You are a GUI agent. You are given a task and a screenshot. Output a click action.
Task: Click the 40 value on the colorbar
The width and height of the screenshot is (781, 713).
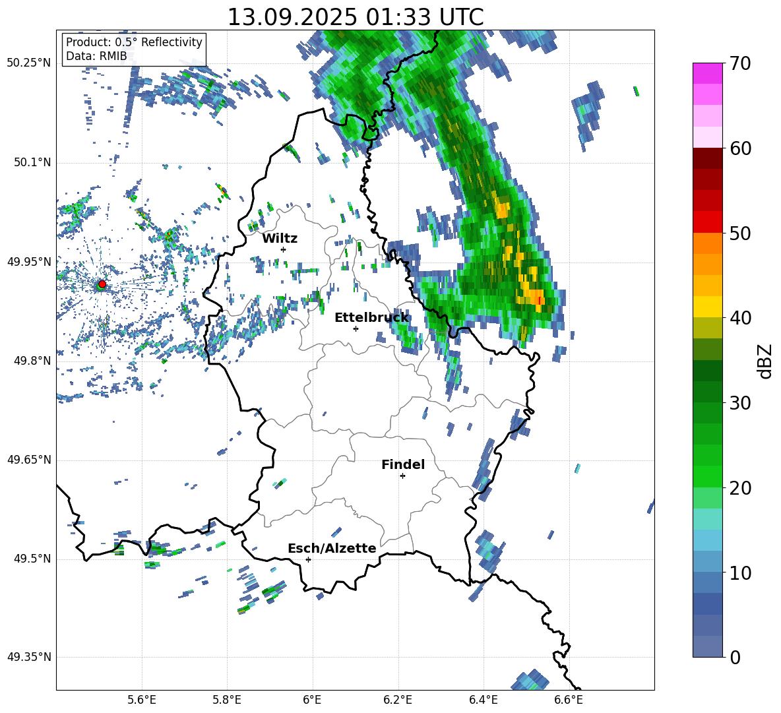(739, 318)
